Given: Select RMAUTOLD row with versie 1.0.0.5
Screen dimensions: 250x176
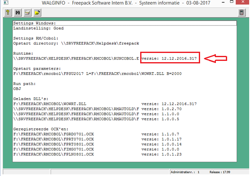Looking at the screenshot, I should pyautogui.click(x=96, y=119).
